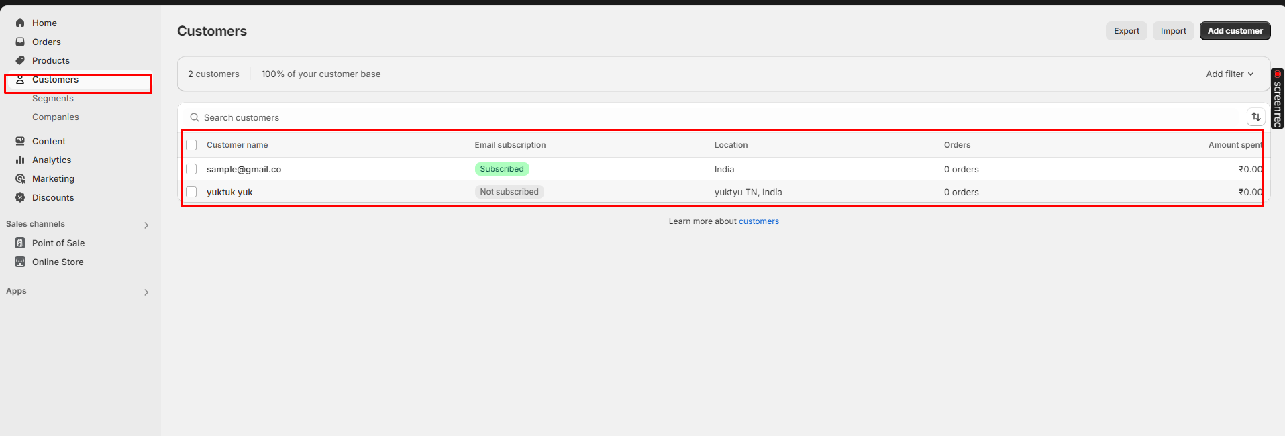Toggle the select-all customers checkbox
The width and height of the screenshot is (1285, 436).
pyautogui.click(x=191, y=145)
